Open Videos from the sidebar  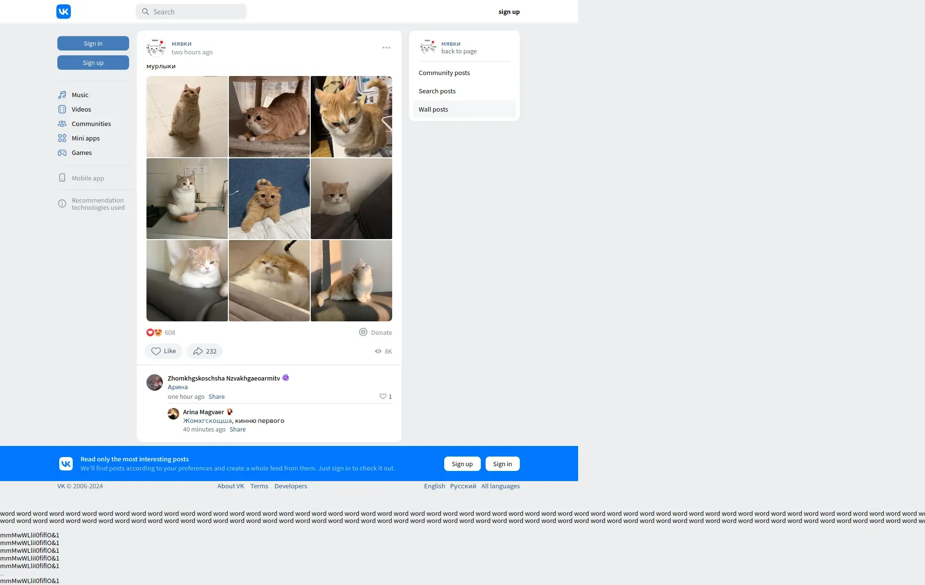pos(81,109)
